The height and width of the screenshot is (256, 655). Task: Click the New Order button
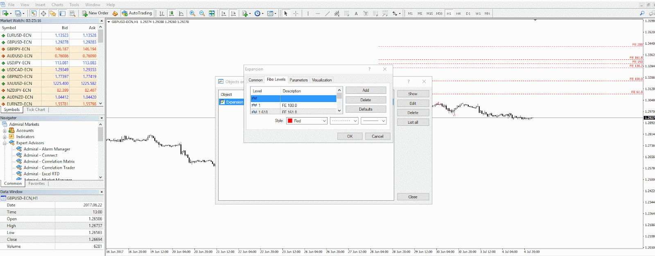click(95, 14)
